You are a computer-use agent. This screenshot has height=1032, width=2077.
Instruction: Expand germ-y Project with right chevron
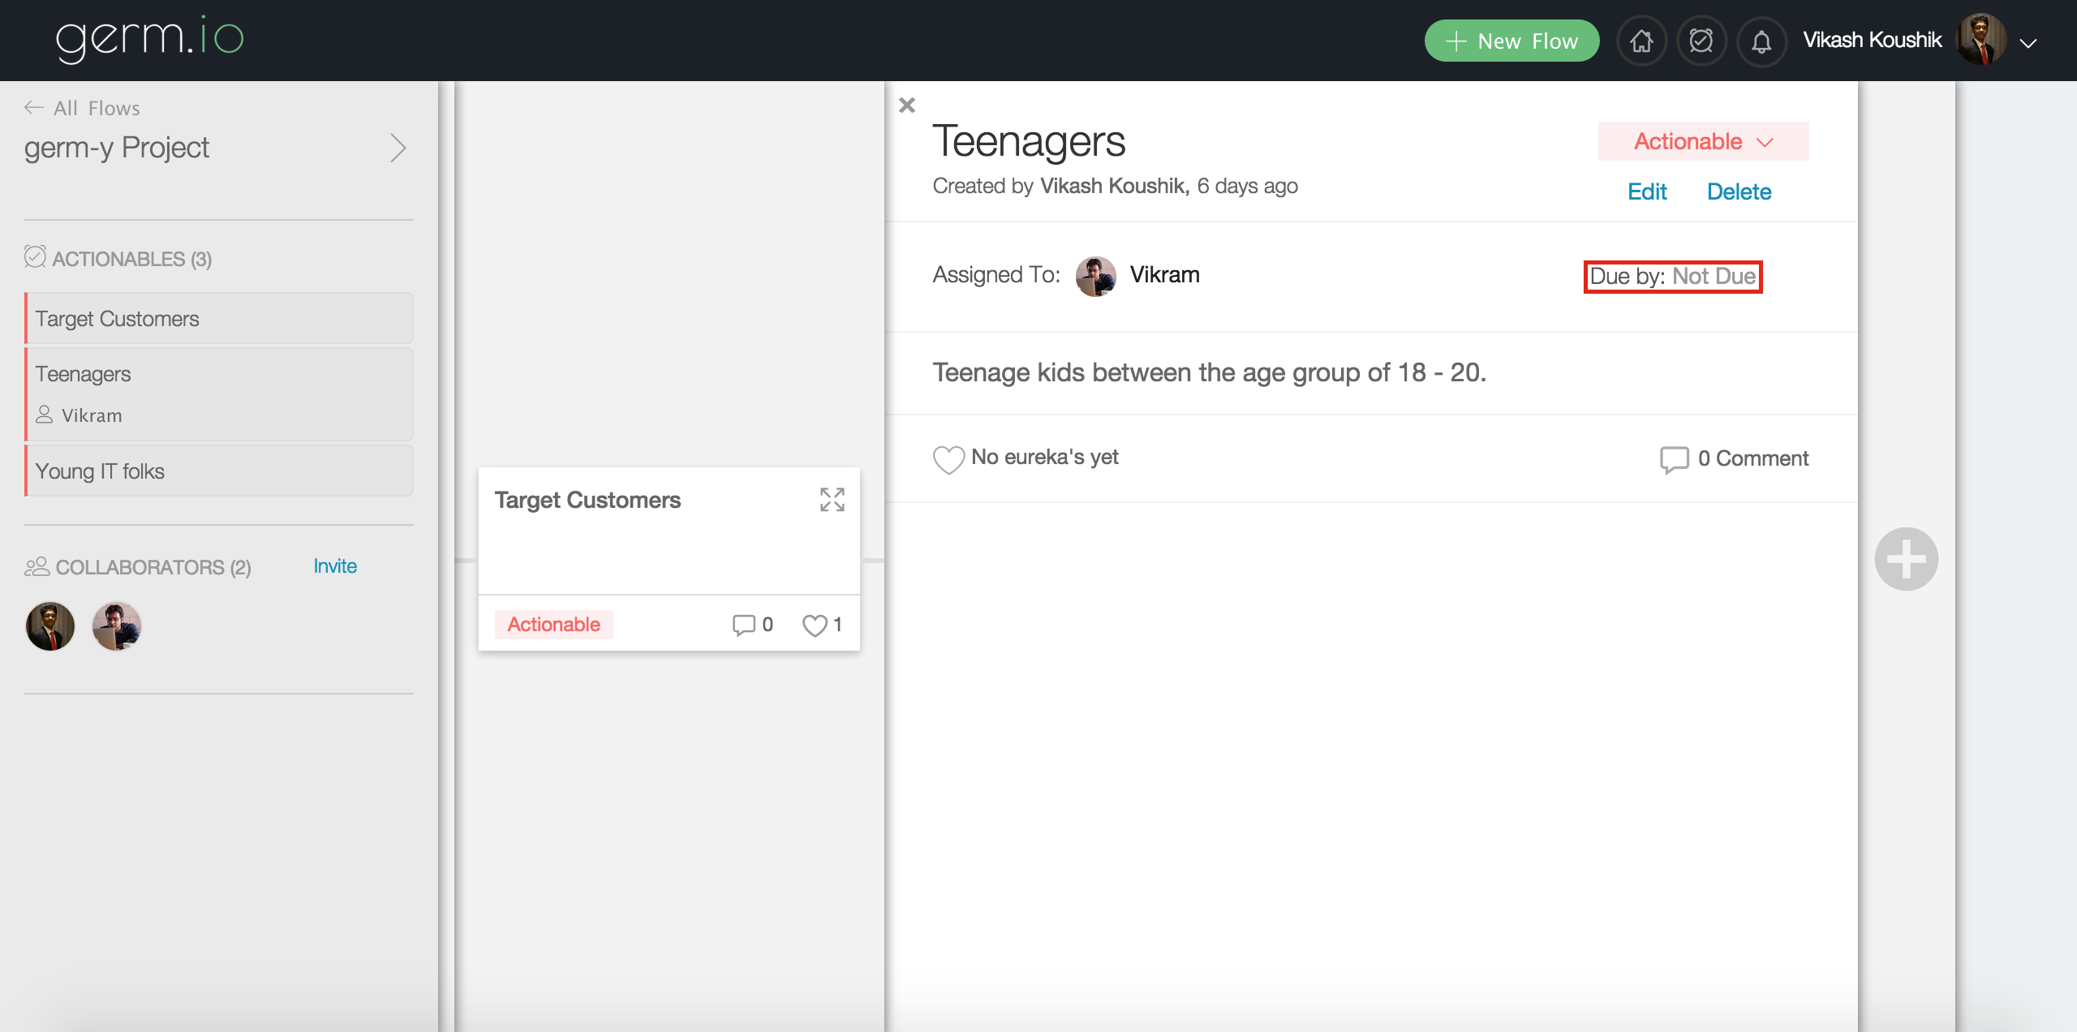click(x=398, y=148)
